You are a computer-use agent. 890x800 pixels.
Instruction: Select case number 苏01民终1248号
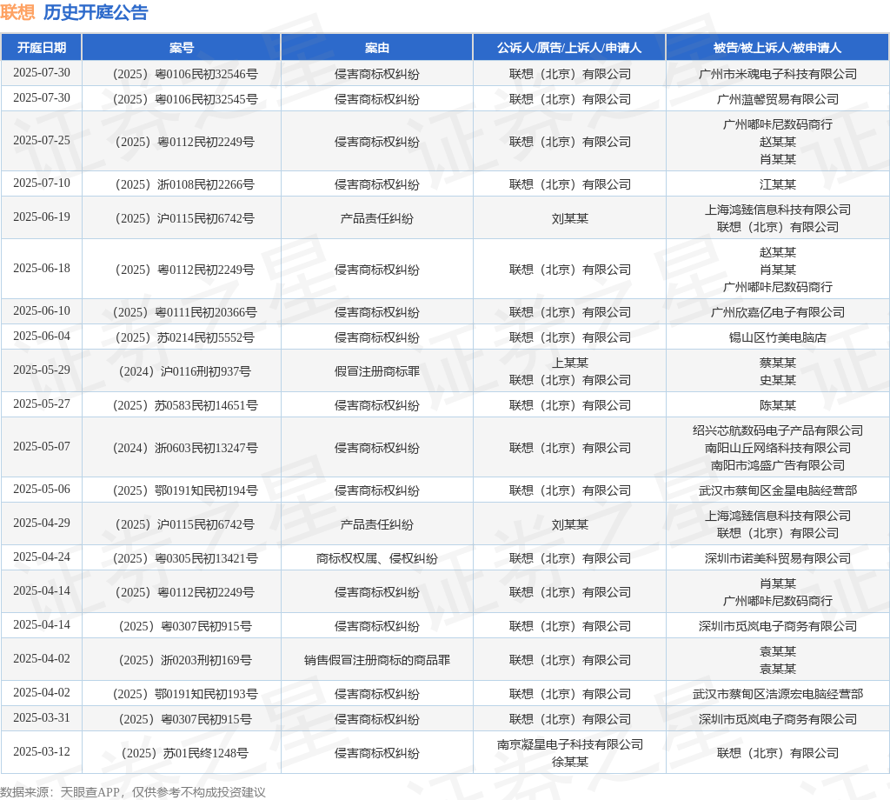185,753
